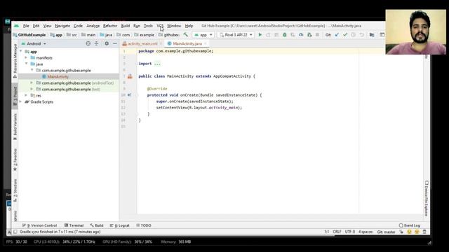The height and width of the screenshot is (252, 449).
Task: Click the Apply Changes and Restart Activity icon
Action: [268, 35]
